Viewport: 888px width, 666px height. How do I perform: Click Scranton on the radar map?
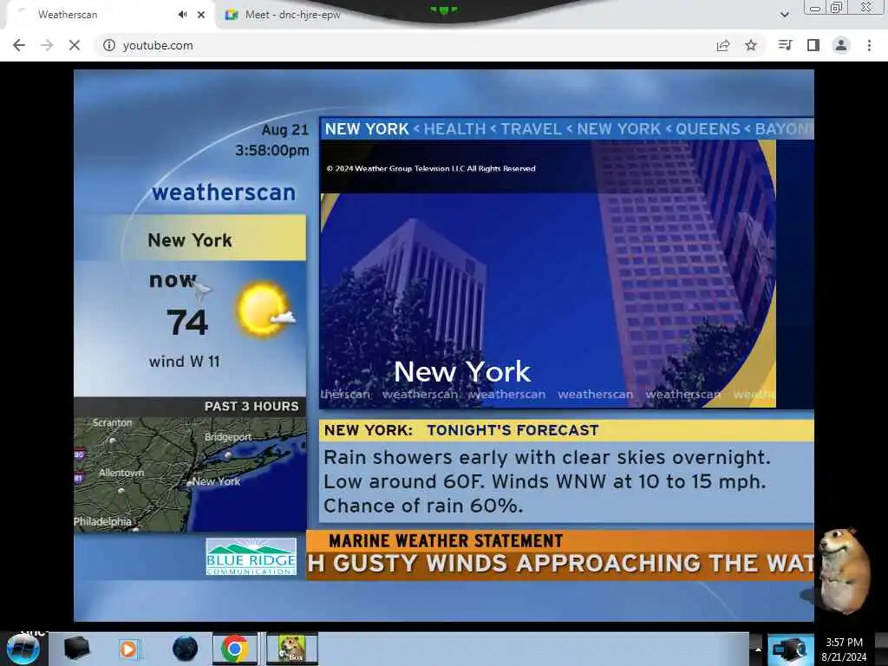(112, 422)
